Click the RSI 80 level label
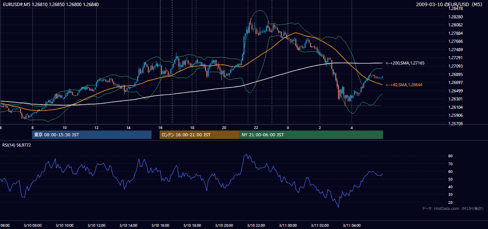 tap(450, 156)
